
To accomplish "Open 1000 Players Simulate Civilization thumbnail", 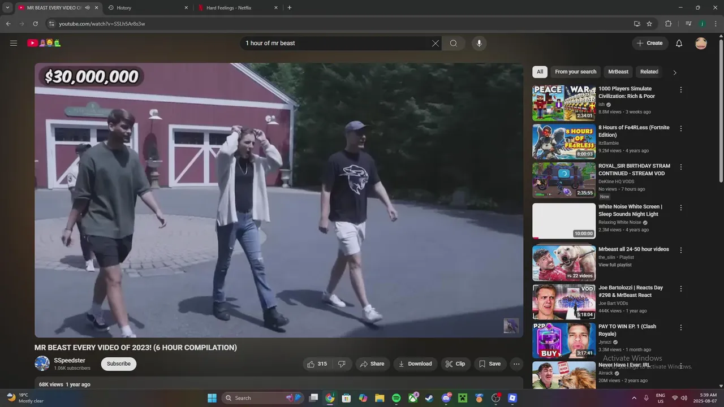I will click(564, 103).
